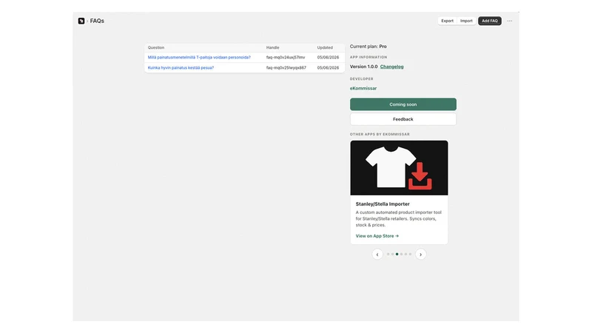Click the app logo icon beside FAQs

point(81,21)
